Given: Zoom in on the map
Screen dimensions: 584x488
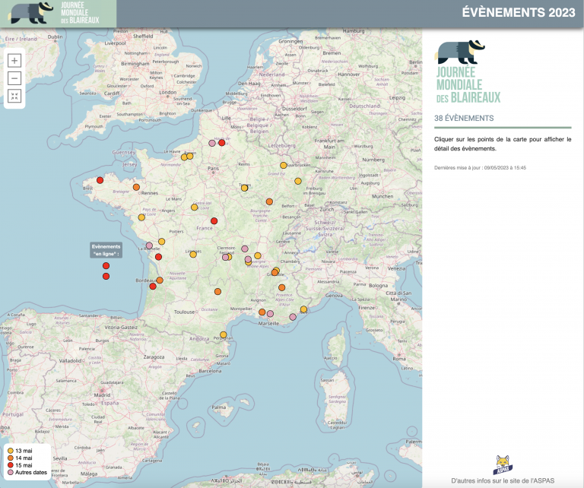Looking at the screenshot, I should 14,60.
